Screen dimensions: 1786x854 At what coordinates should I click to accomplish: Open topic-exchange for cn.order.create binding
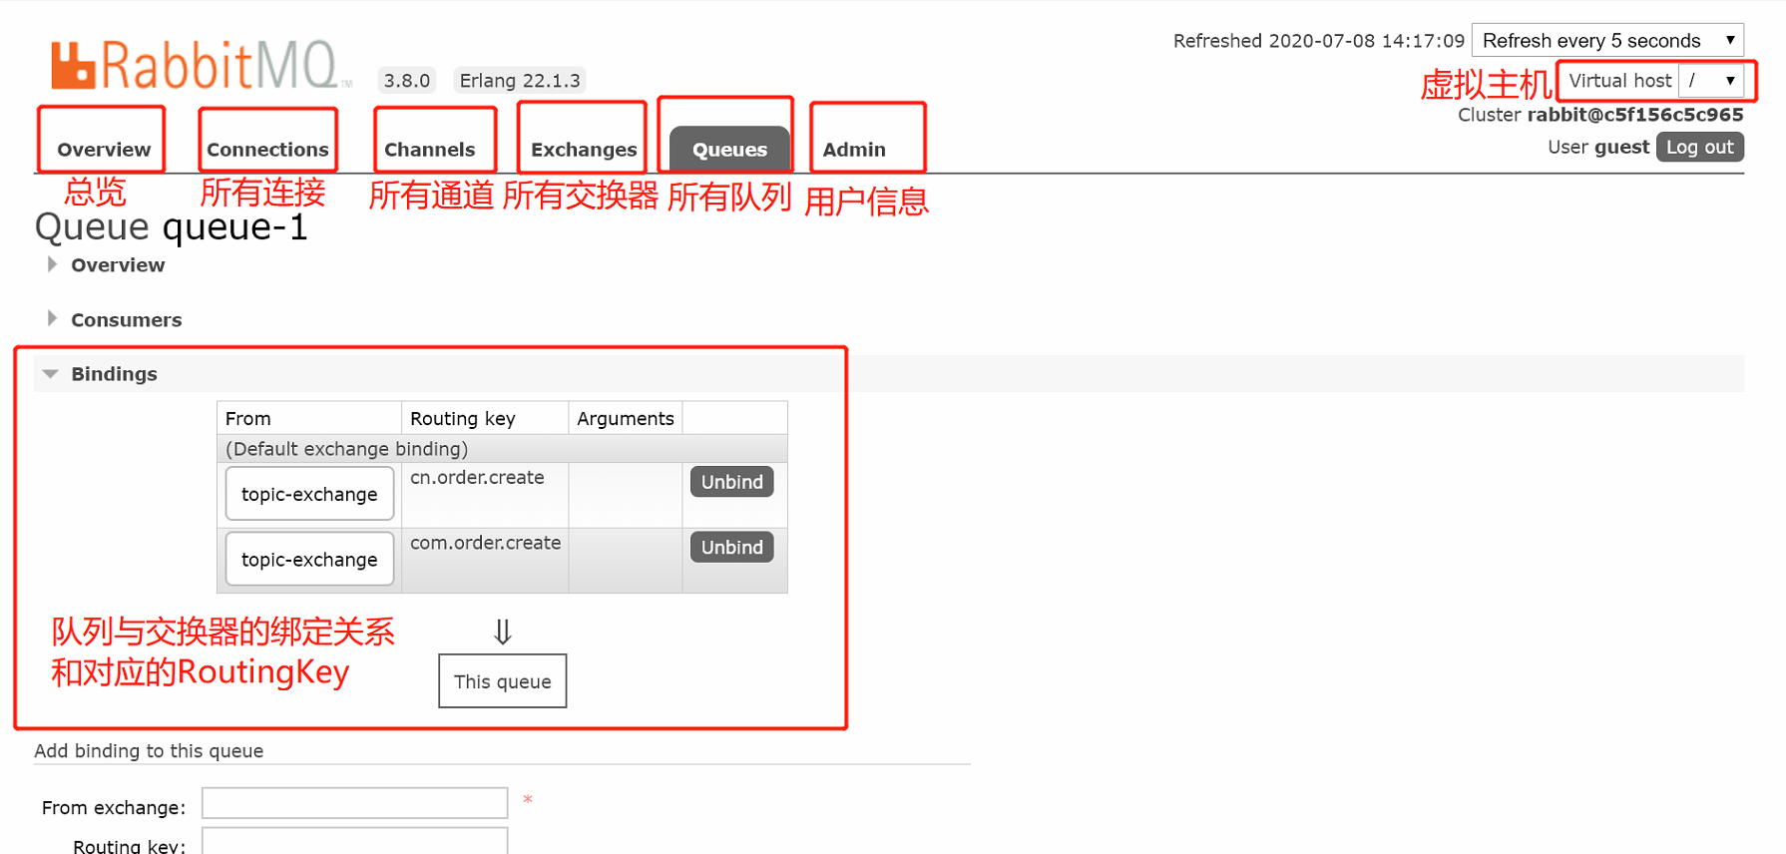309,495
